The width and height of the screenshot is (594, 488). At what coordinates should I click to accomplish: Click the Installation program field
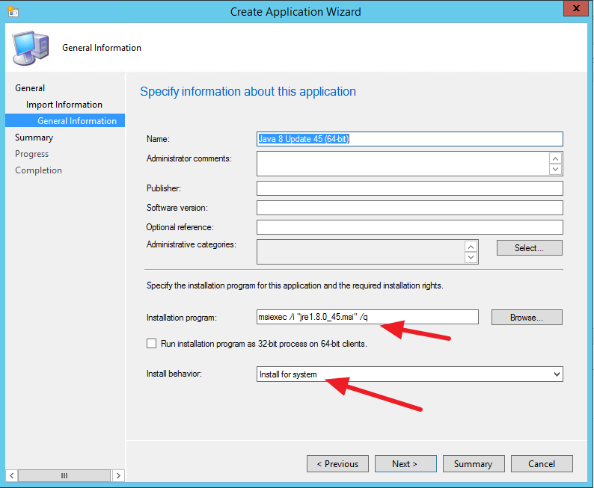367,317
